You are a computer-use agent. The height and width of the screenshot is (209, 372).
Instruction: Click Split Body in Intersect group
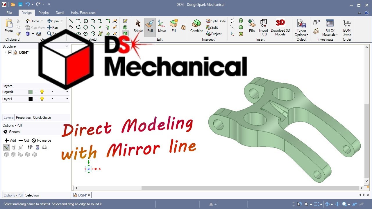pyautogui.click(x=216, y=21)
